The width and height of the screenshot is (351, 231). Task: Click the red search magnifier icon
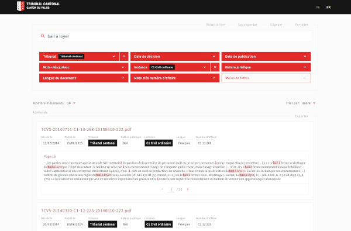43,36
